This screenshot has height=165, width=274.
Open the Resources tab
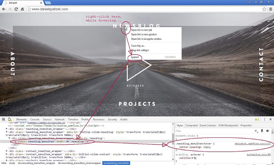click(98, 119)
